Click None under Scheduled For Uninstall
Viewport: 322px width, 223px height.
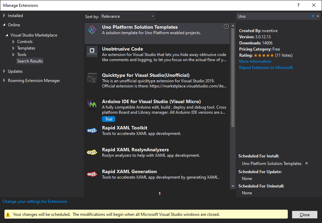pyautogui.click(x=247, y=193)
